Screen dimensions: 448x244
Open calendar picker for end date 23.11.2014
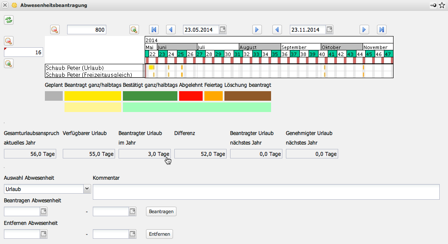tap(329, 30)
